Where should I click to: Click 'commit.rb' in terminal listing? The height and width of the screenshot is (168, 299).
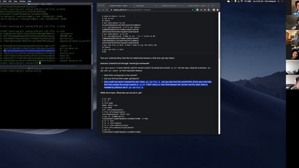pos(65,46)
